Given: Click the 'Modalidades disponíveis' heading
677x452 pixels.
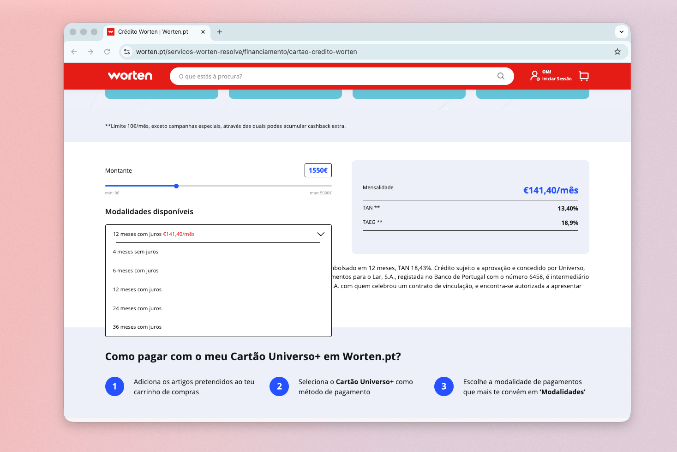Looking at the screenshot, I should [x=149, y=212].
